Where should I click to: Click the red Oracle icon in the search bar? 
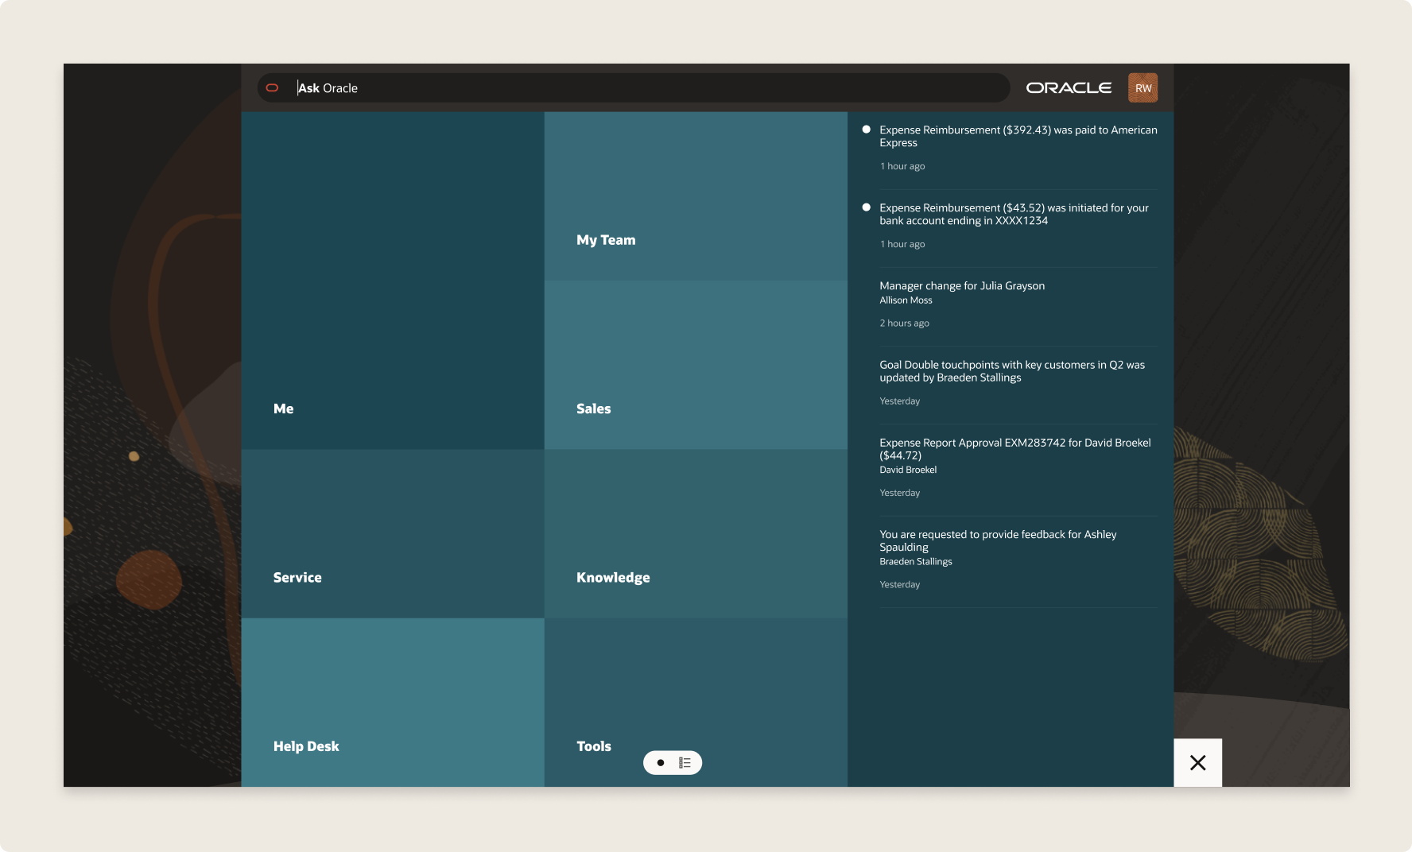click(272, 88)
